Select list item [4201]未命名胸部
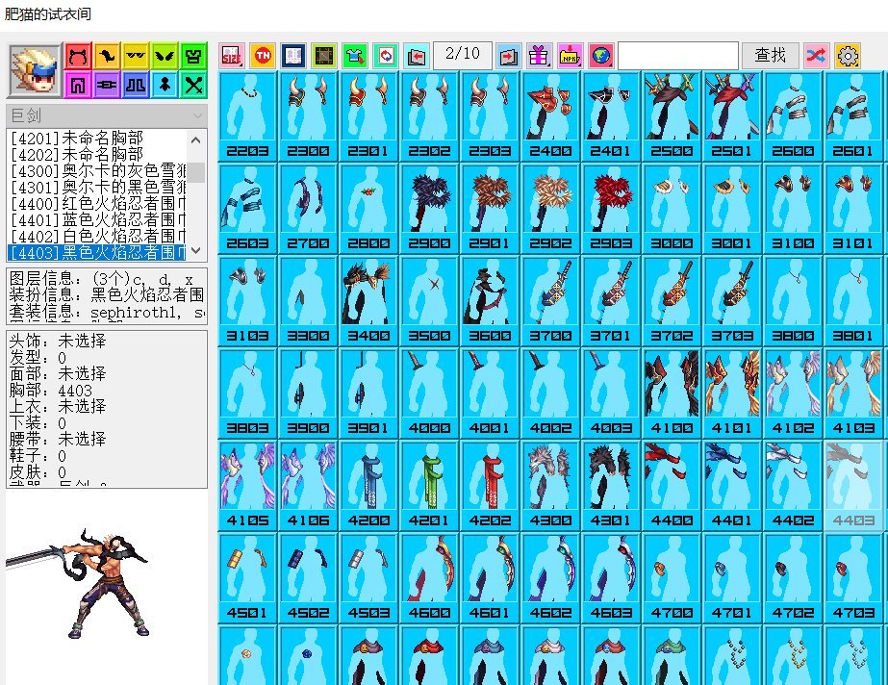Viewport: 888px width, 685px height. tap(97, 138)
